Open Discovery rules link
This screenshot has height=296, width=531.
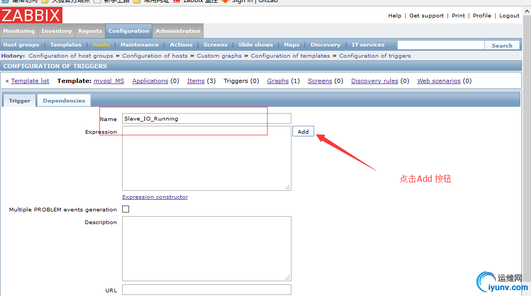tap(374, 81)
